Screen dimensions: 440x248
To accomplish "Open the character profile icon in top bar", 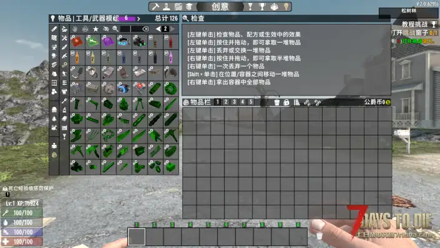I will [x=167, y=7].
